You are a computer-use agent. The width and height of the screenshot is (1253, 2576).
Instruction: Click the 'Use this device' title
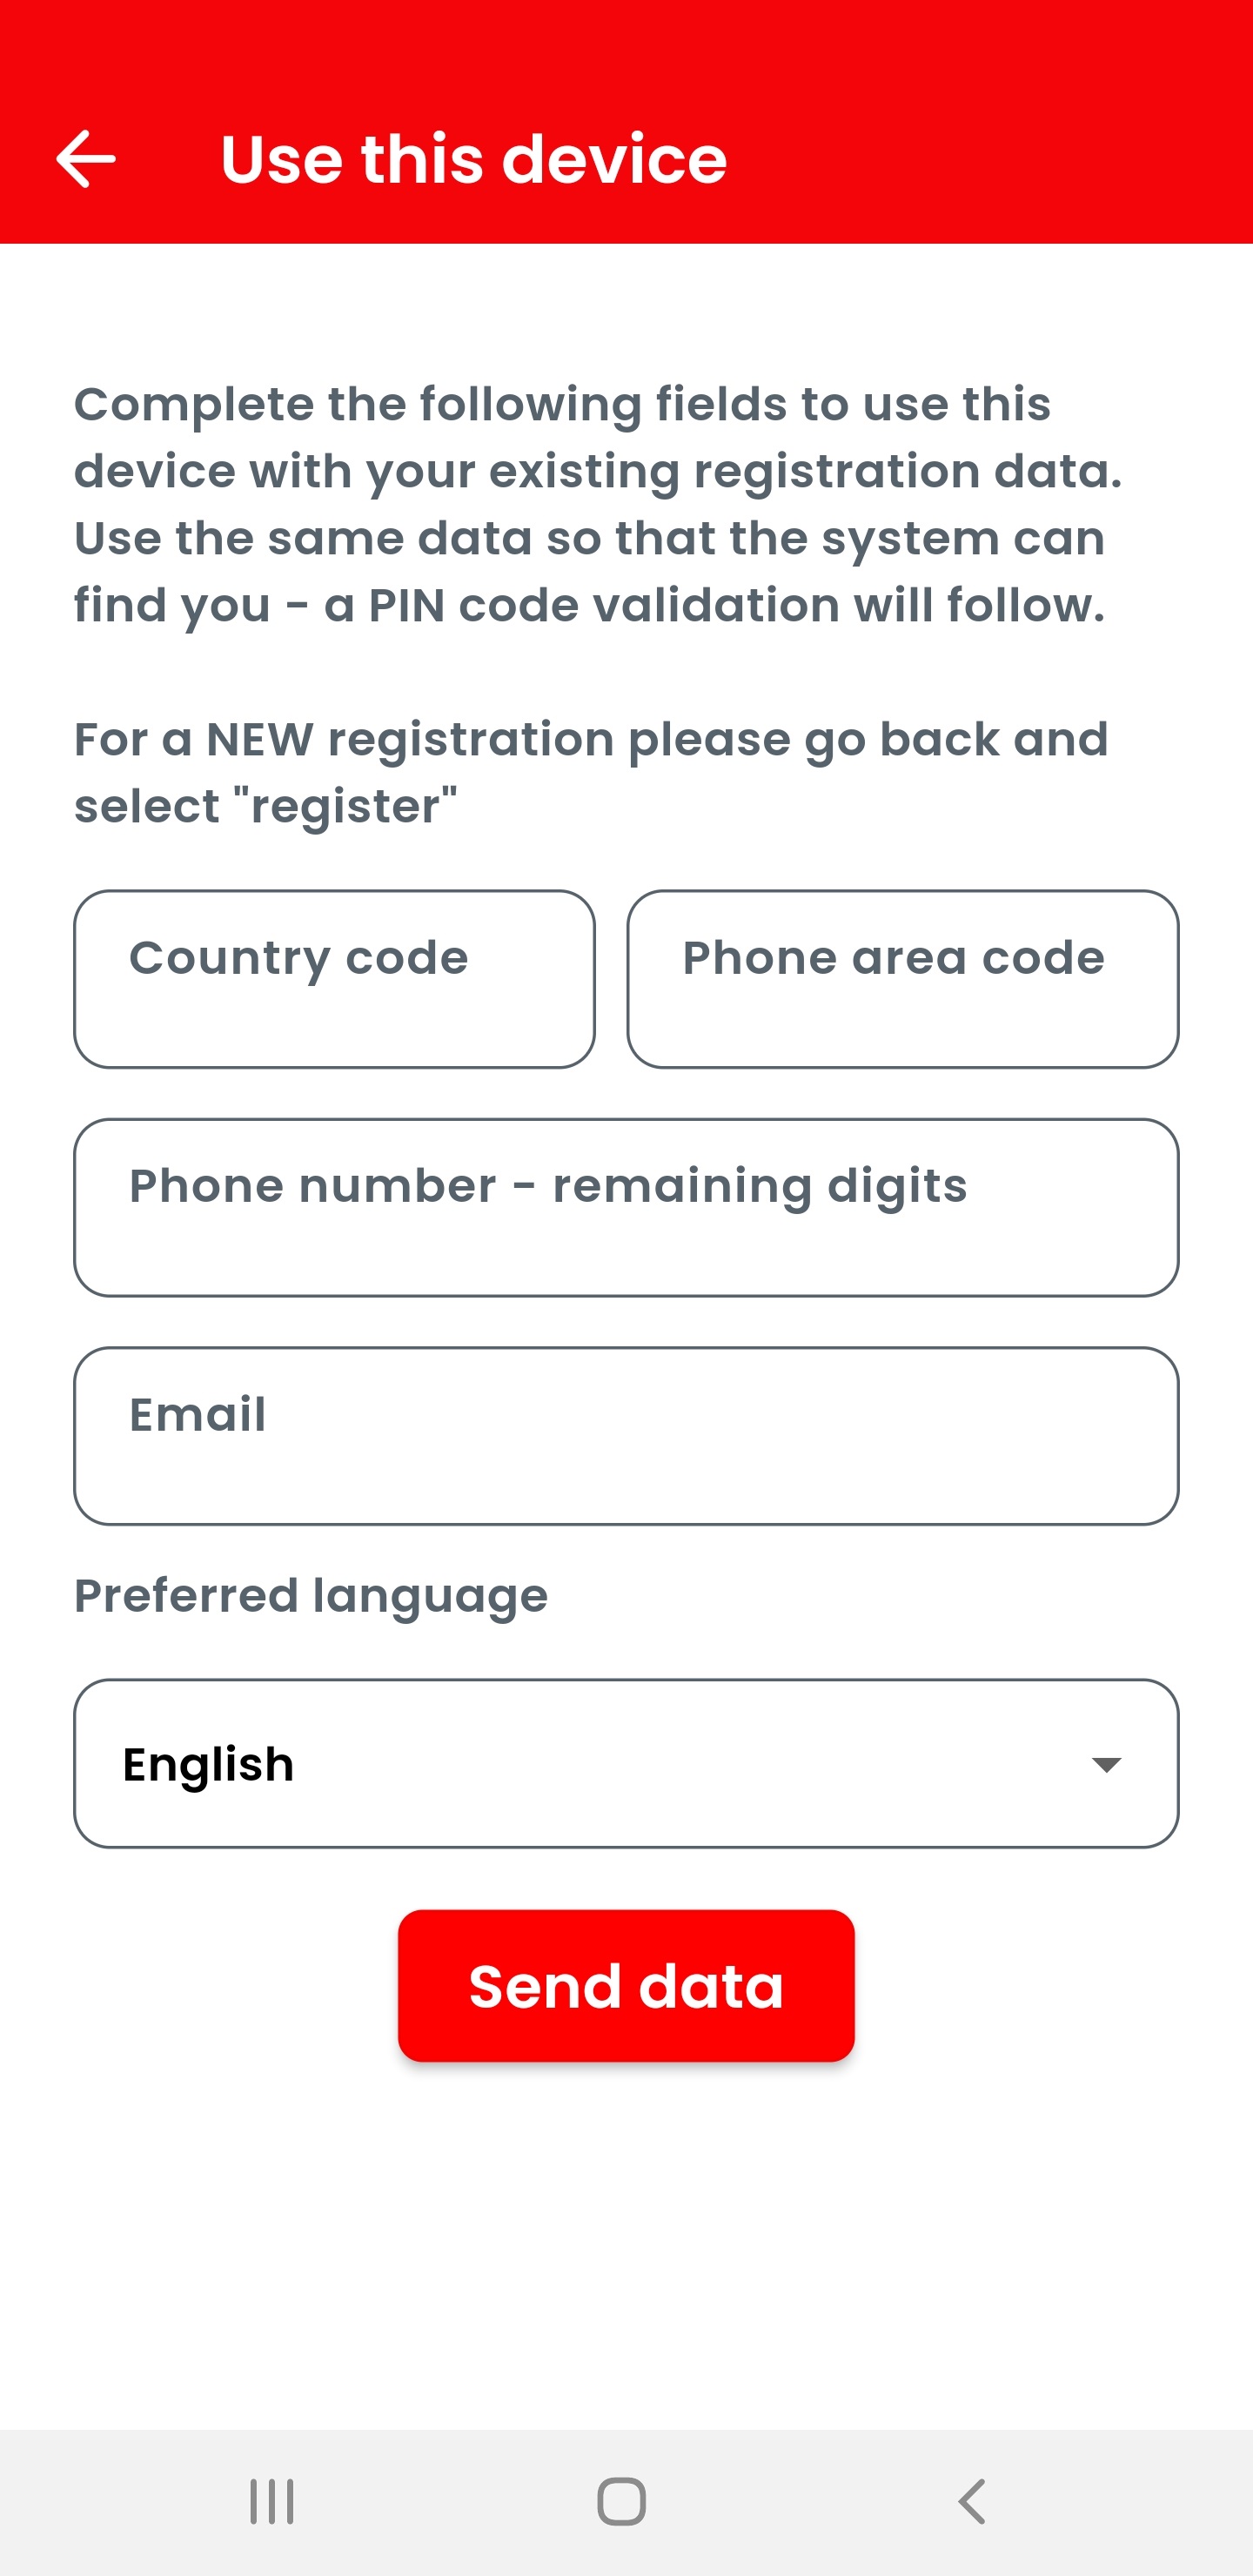pyautogui.click(x=473, y=159)
